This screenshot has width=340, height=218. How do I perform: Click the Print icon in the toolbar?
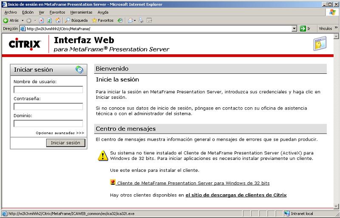141,20
